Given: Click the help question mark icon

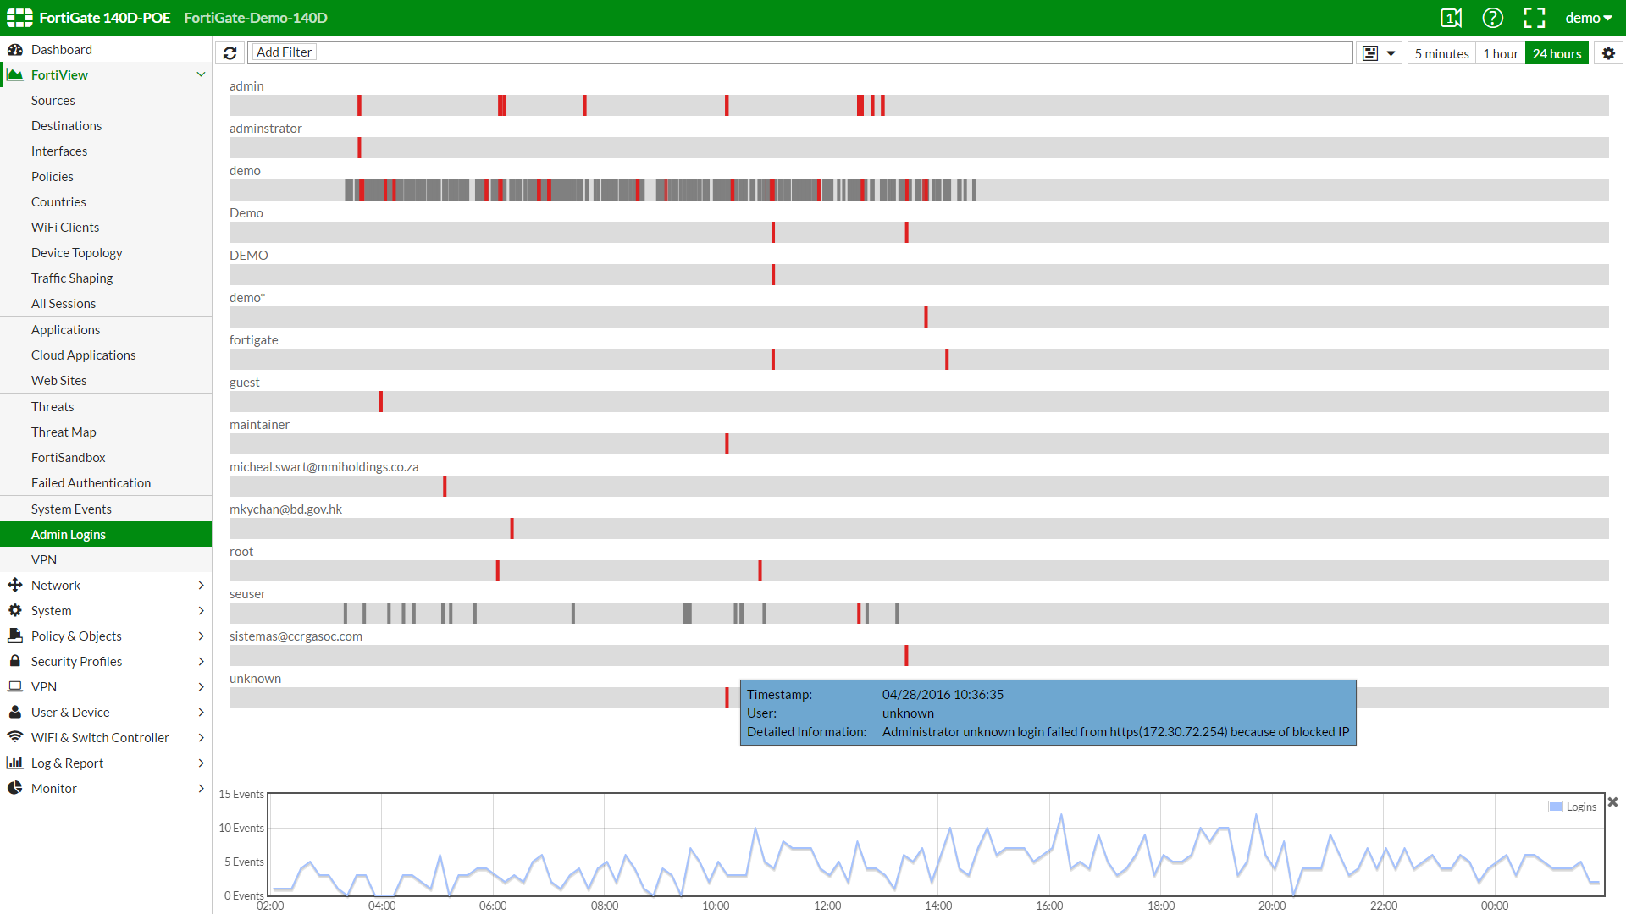Looking at the screenshot, I should point(1492,18).
